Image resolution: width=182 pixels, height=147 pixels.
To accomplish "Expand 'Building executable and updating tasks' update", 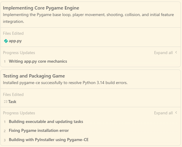I will click(x=46, y=121).
